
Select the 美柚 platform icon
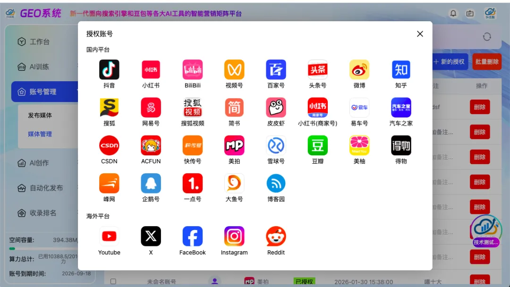click(359, 145)
